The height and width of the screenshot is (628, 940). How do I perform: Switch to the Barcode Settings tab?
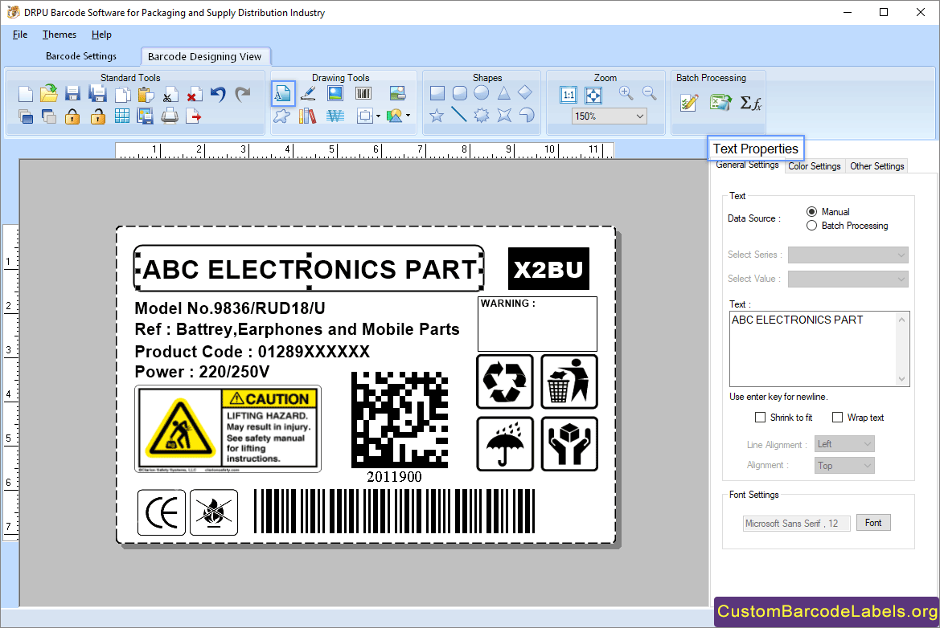81,56
